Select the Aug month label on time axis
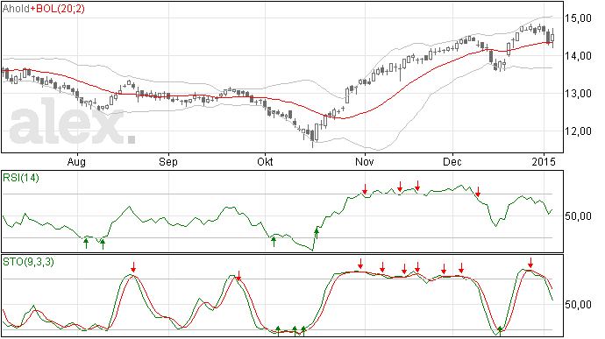Image resolution: width=605 pixels, height=339 pixels. click(76, 161)
